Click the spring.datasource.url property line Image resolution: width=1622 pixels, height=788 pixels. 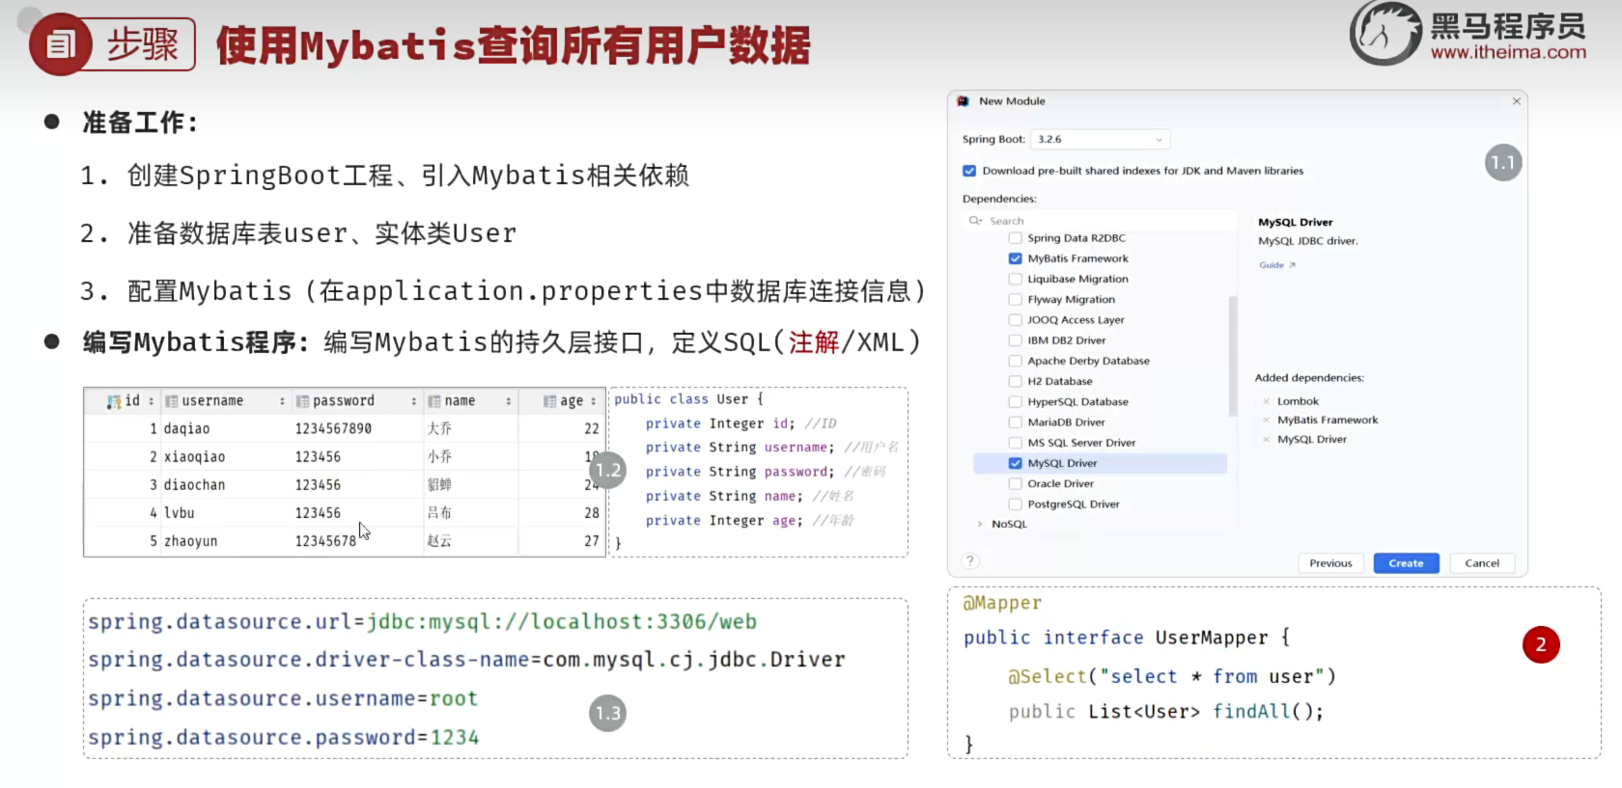pos(423,622)
